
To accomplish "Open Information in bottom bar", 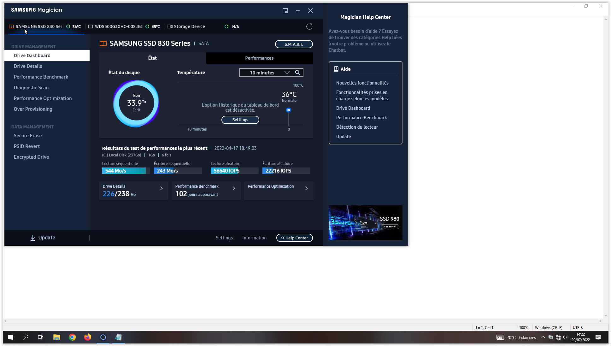I will pyautogui.click(x=255, y=238).
